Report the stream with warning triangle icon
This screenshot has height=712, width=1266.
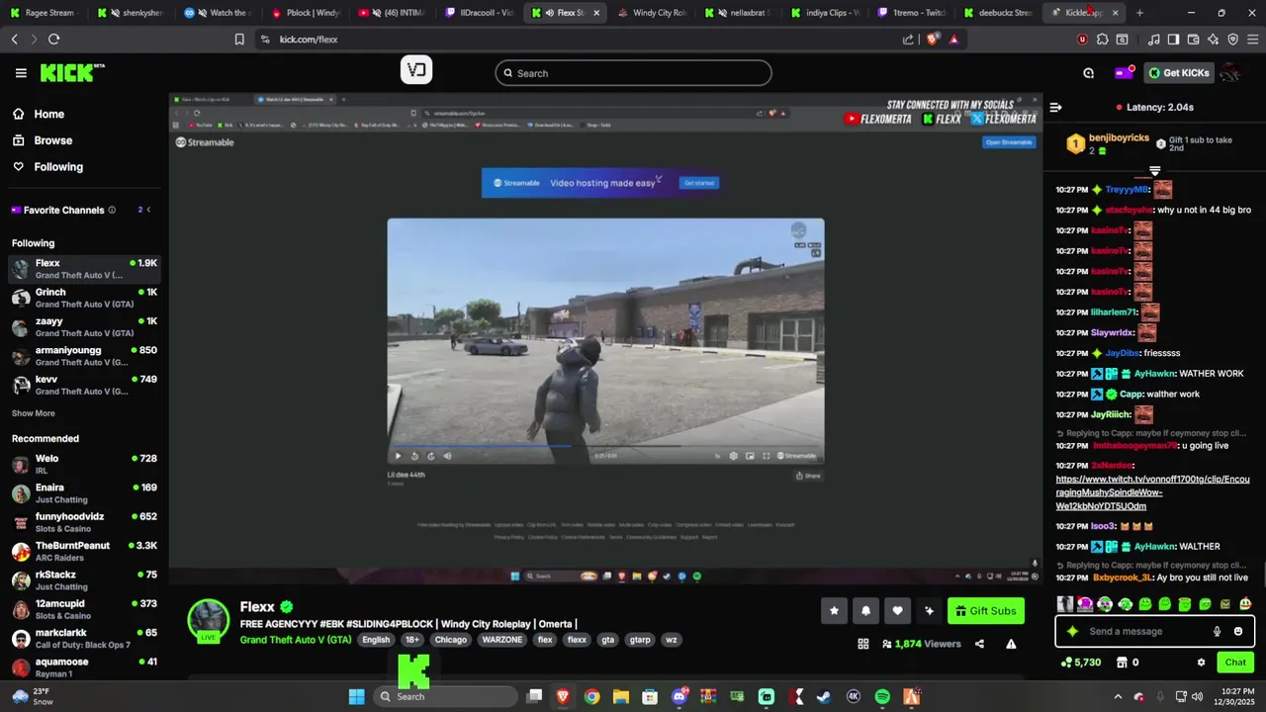(1011, 644)
